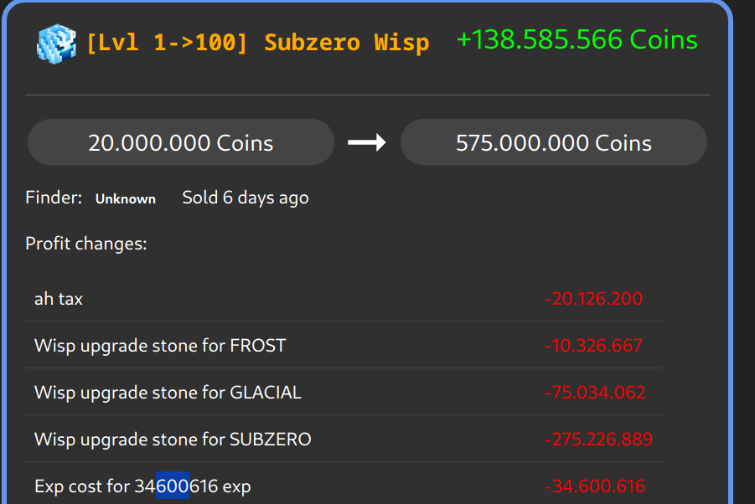The height and width of the screenshot is (504, 755).
Task: Click the white arrow between coin prices
Action: coord(367,142)
